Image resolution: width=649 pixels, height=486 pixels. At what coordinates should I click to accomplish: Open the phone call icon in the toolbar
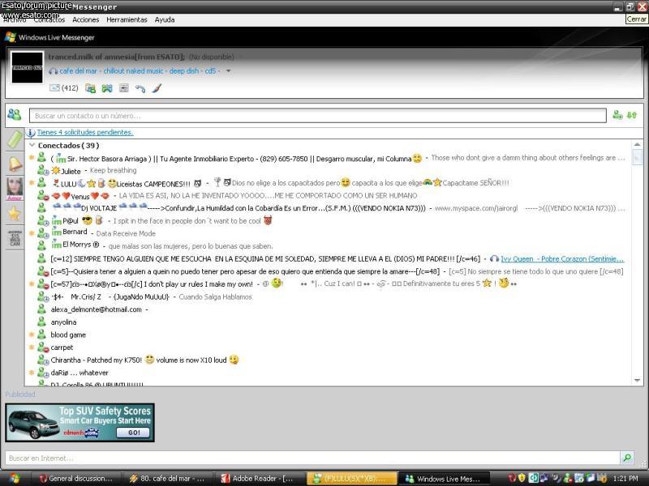click(140, 88)
